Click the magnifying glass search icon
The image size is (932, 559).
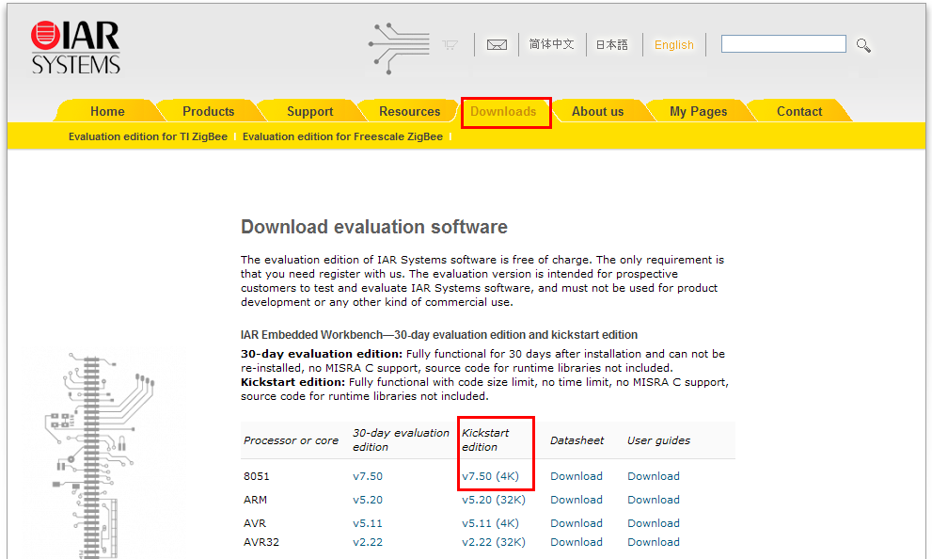tap(863, 45)
